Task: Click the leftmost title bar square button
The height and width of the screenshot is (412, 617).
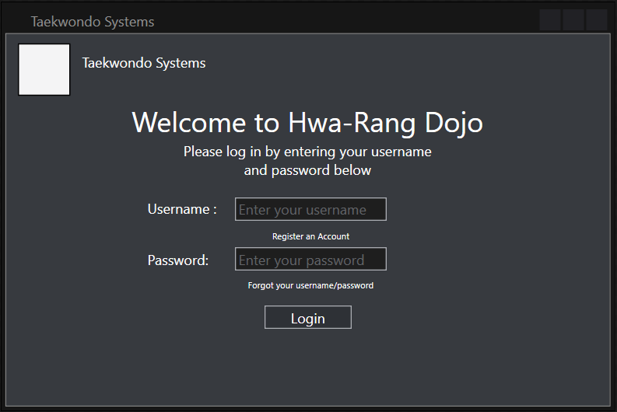Action: tap(550, 20)
